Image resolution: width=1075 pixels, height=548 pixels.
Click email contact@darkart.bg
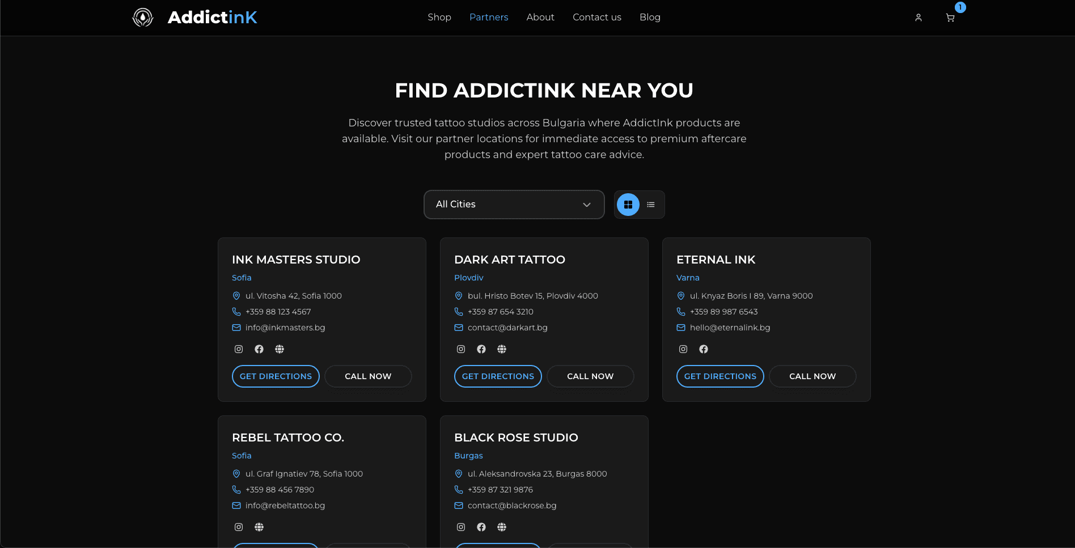tap(507, 328)
